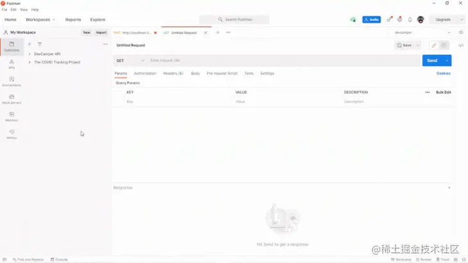Click the Search Postman box
Image resolution: width=468 pixels, height=263 pixels.
pos(234,20)
